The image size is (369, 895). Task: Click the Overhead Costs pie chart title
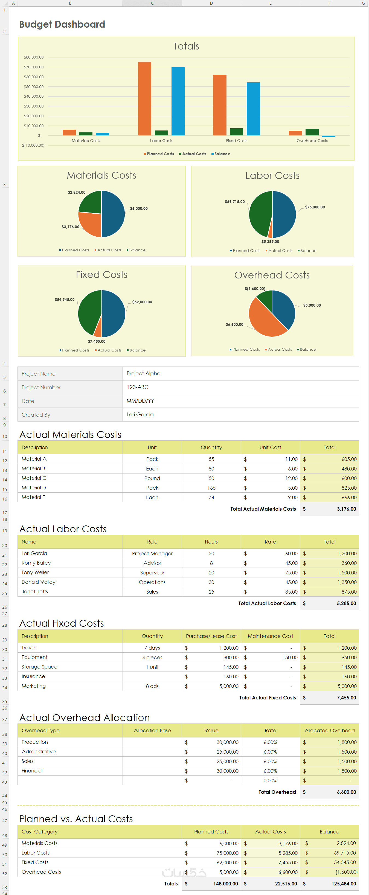272,275
